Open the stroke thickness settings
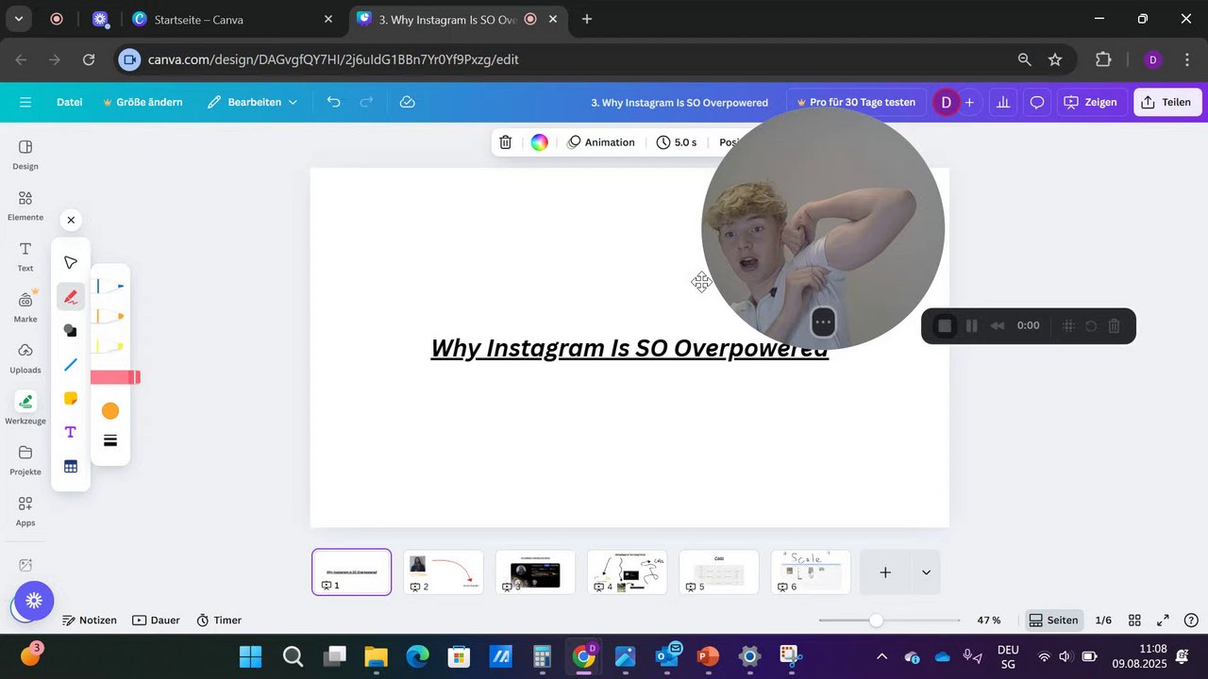The image size is (1208, 679). [110, 440]
